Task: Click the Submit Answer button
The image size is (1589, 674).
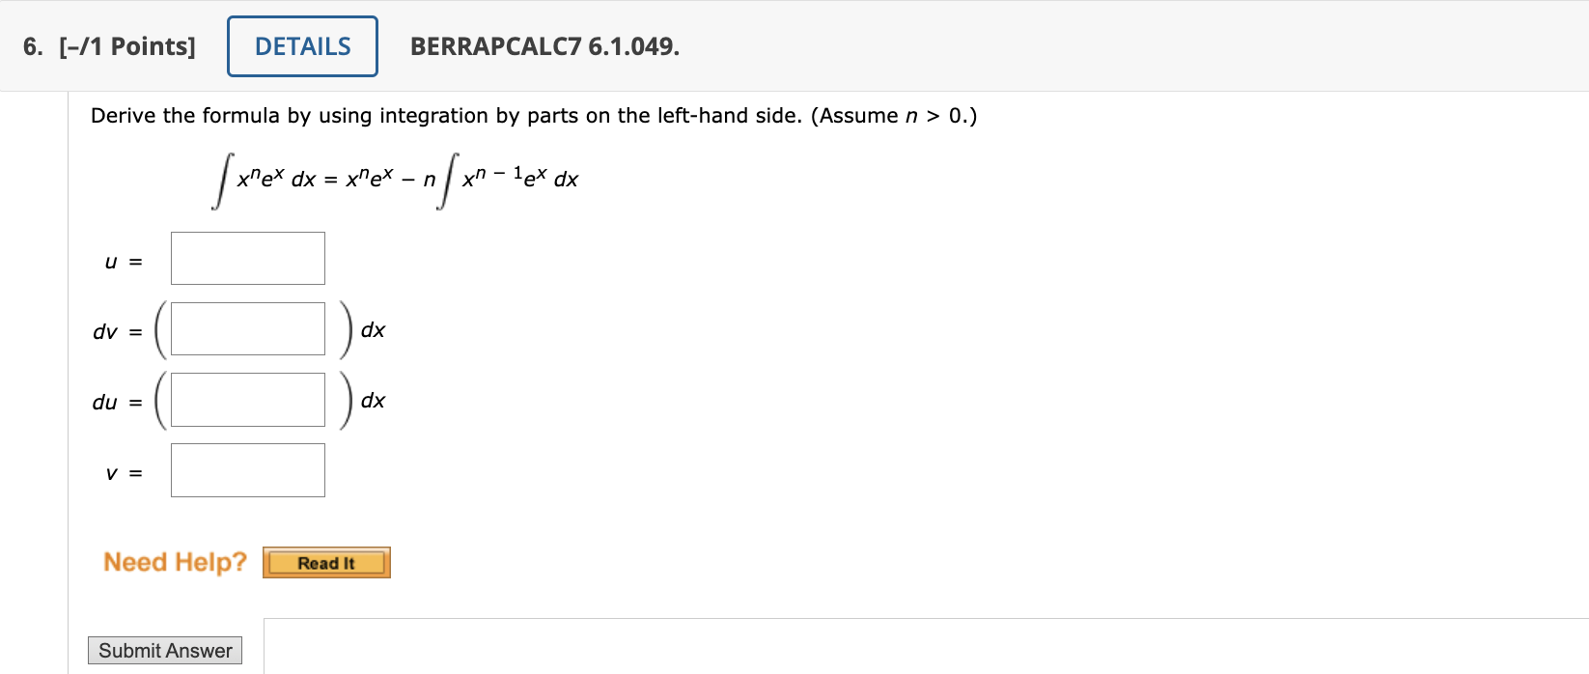Action: 164,650
